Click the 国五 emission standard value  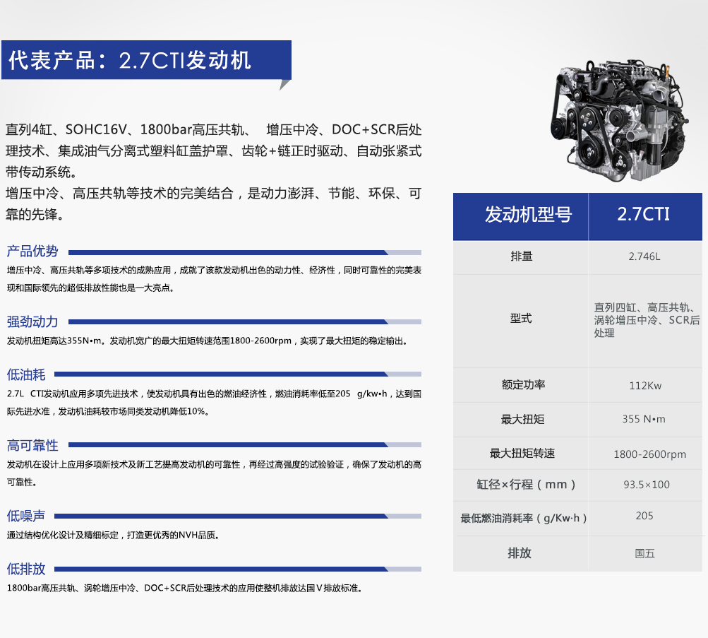tap(644, 553)
